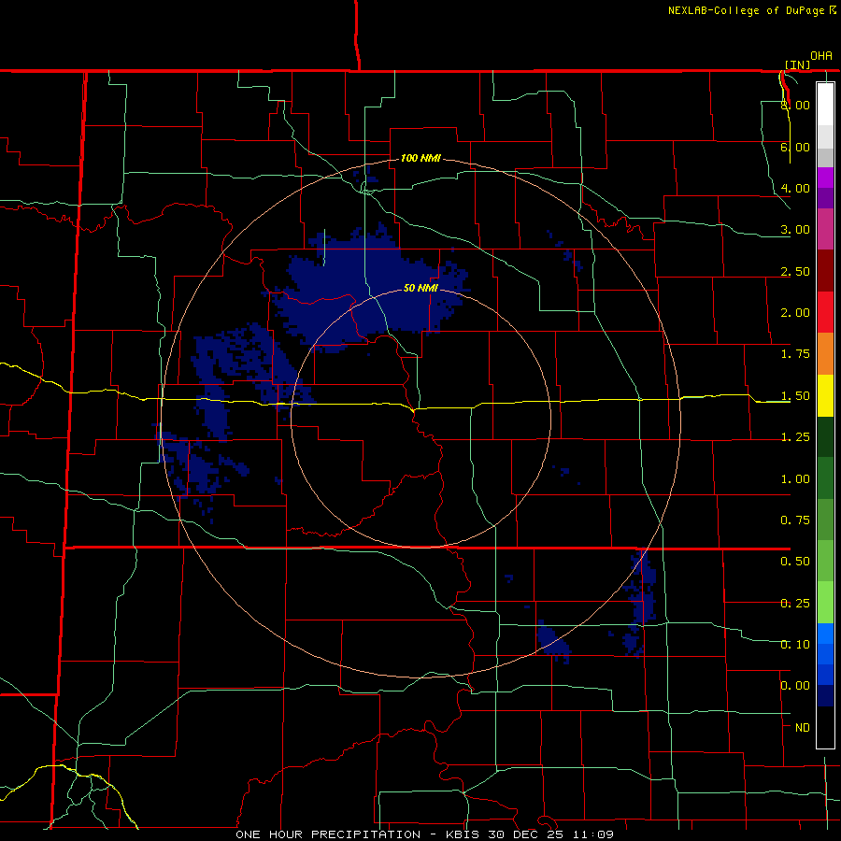Click the 100 NMI range ring label

coord(421,158)
